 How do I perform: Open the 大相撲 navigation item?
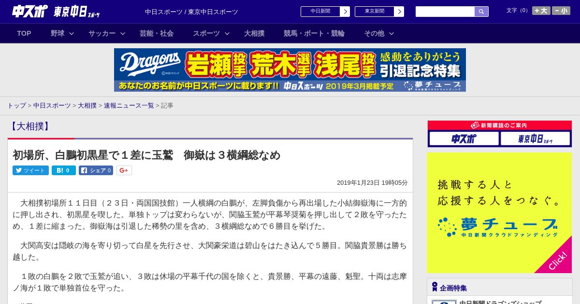click(x=254, y=33)
